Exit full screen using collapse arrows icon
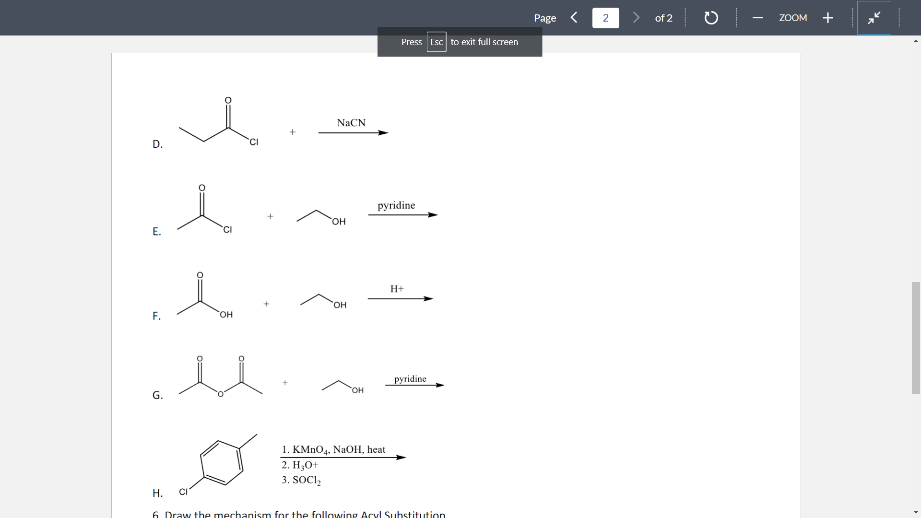 coord(874,18)
